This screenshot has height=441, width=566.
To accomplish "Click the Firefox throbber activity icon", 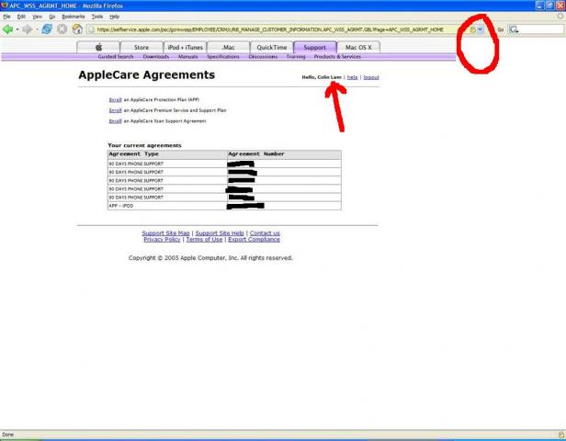I will coord(560,17).
